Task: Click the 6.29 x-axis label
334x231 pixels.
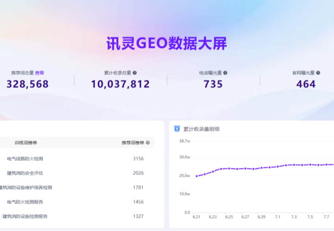Action: (261, 217)
